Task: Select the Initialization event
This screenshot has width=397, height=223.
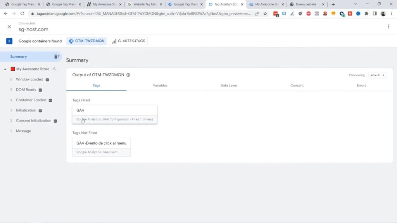Action: [26, 110]
